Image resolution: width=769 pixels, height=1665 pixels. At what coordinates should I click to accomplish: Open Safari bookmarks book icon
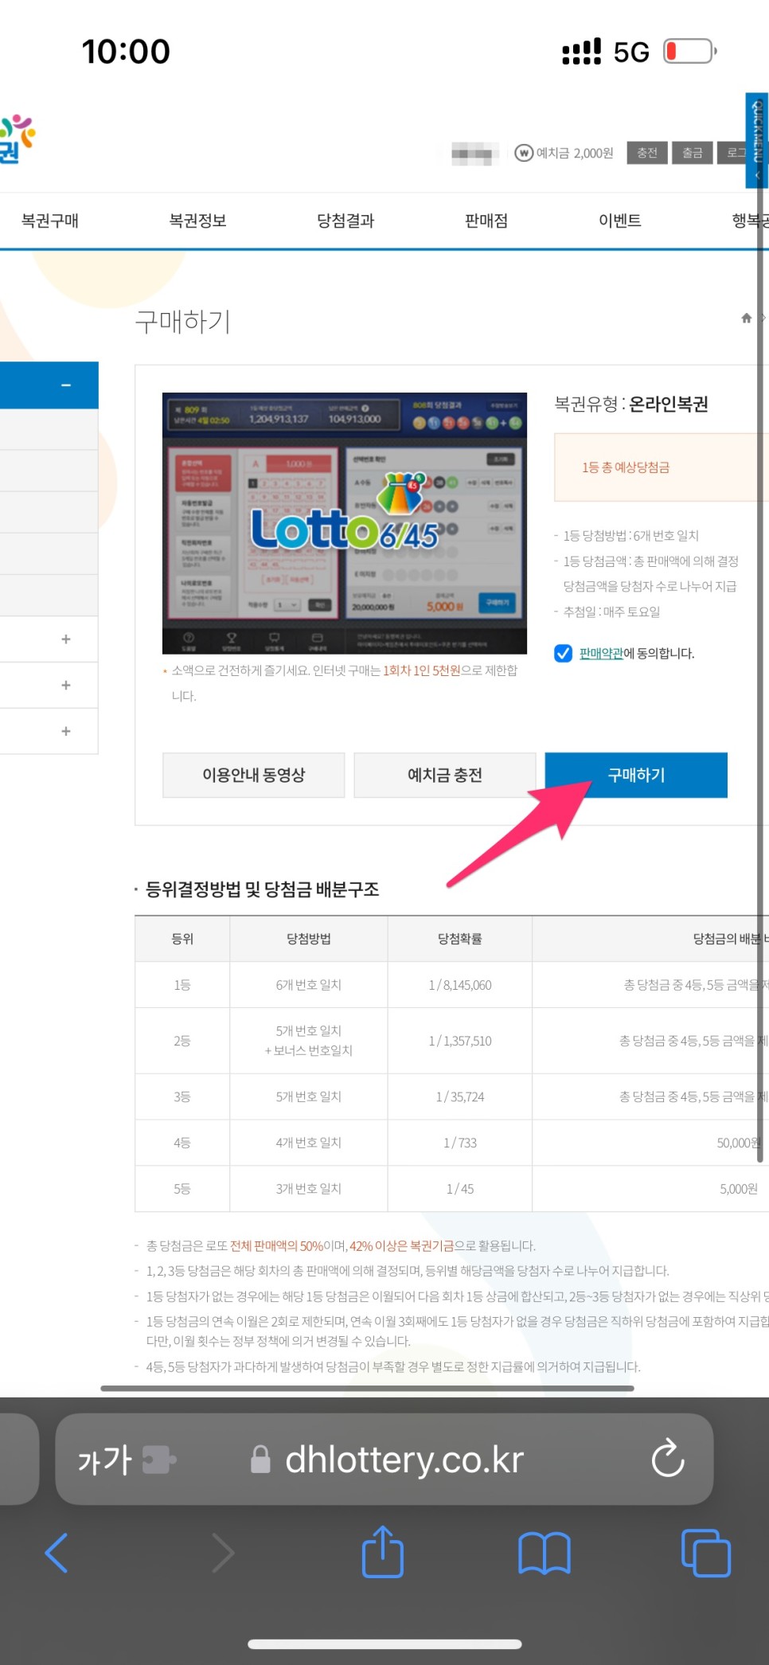coord(545,1554)
